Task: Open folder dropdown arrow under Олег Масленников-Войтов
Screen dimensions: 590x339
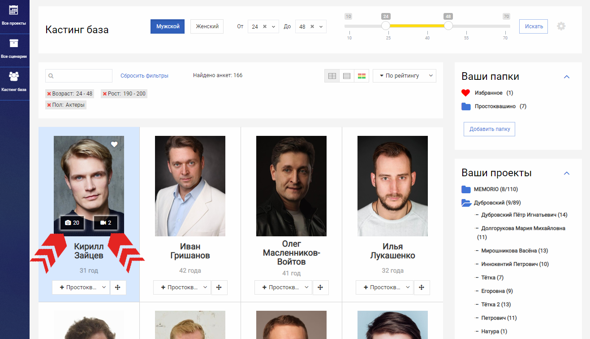Action: [306, 287]
